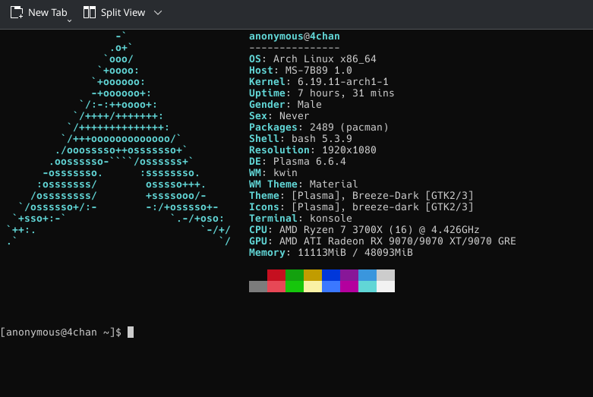The width and height of the screenshot is (593, 397).
Task: Click the 'anonymous@4chan' header above the dashed line
Action: tap(295, 36)
